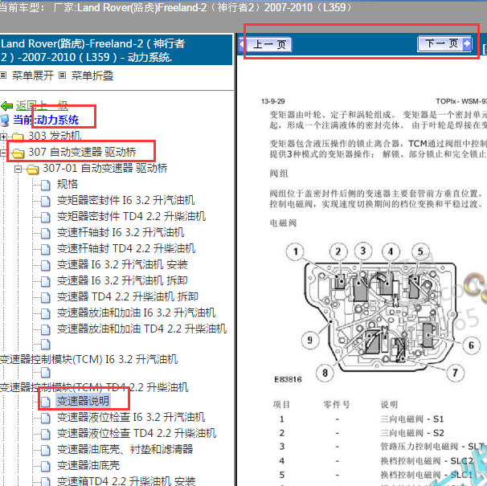Screen dimensions: 487x486
Task: Click page icon beside 变速器说明
Action: (46, 402)
